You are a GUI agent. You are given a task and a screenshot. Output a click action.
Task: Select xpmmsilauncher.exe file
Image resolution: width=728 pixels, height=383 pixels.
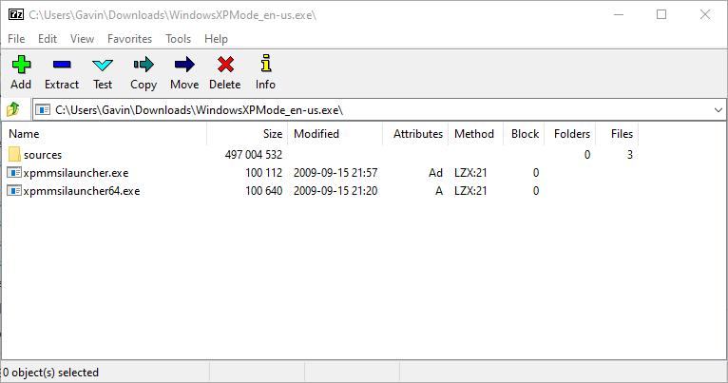(76, 173)
